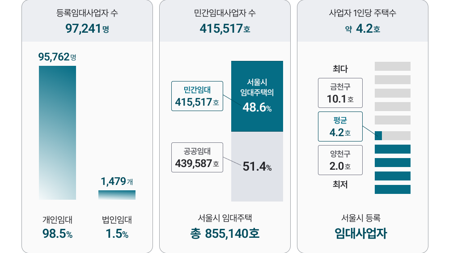Click the 개인임대 98.5% label
This screenshot has height=253, width=449.
[x=58, y=227]
